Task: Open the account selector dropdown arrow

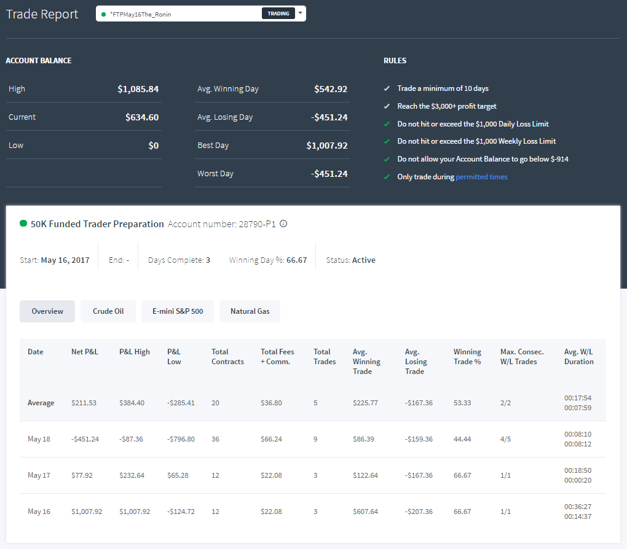Action: point(301,13)
